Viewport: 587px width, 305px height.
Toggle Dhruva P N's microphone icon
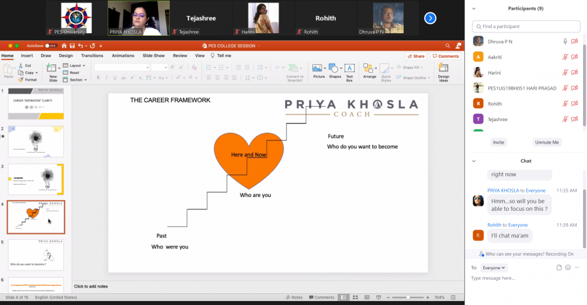[x=565, y=41]
